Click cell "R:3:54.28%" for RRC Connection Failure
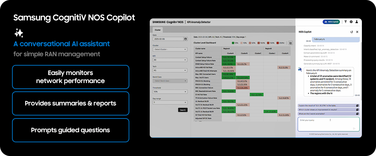The height and width of the screenshot is (156, 376). [x=243, y=88]
